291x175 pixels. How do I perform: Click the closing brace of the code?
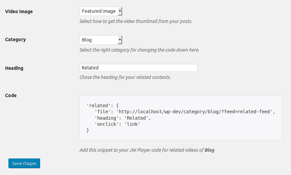(x=88, y=130)
